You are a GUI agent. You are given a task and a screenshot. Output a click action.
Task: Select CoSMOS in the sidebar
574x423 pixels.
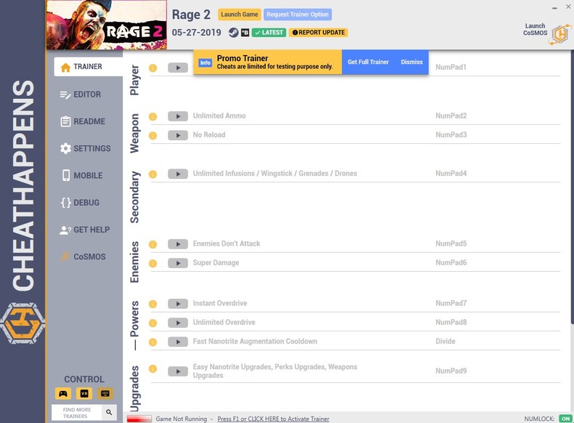click(83, 257)
